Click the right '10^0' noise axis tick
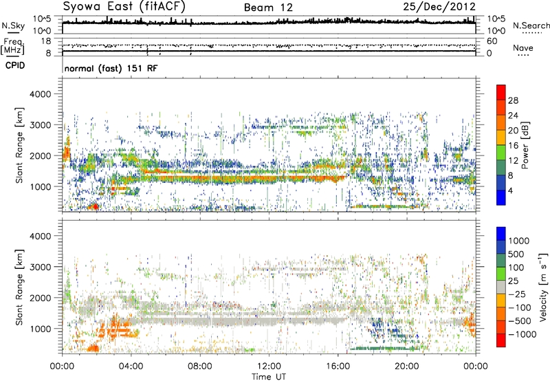The width and height of the screenshot is (550, 381). (x=496, y=31)
